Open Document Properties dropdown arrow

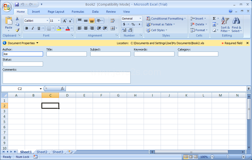(x=37, y=43)
